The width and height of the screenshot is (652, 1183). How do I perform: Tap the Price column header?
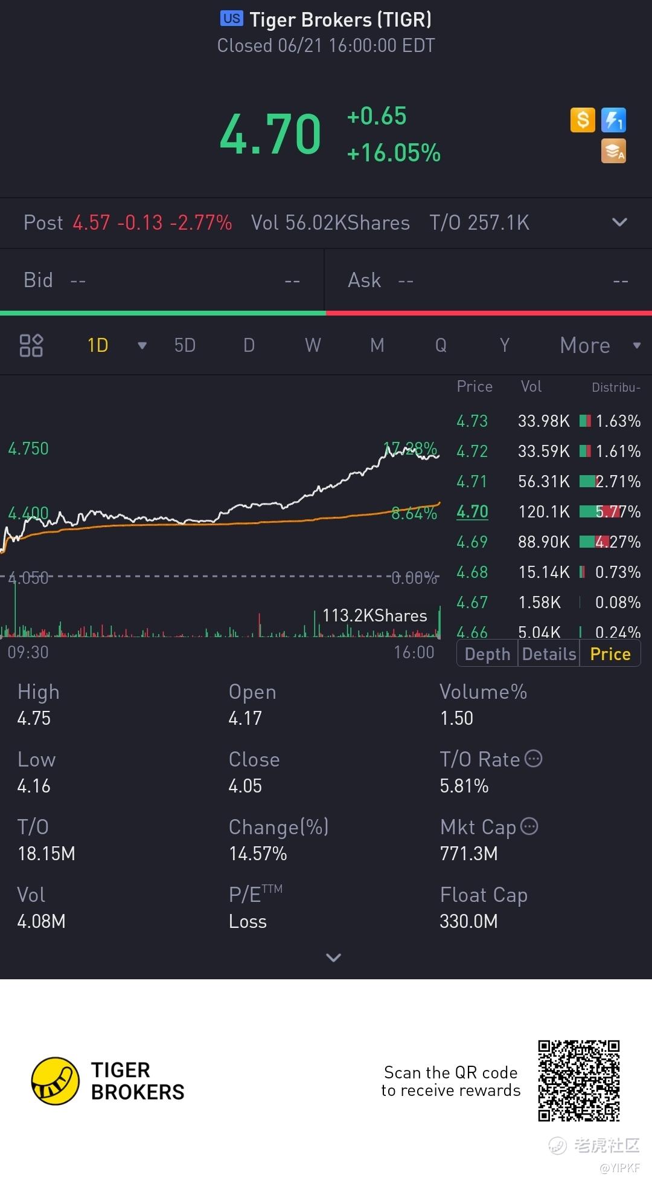point(475,386)
